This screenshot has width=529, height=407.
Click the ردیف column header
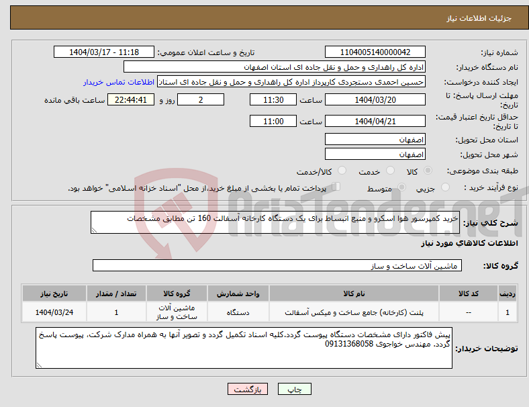507,293
